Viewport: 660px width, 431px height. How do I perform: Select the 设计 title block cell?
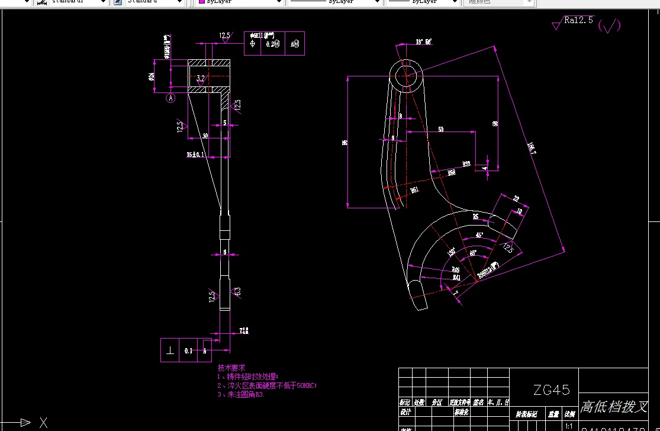pos(405,411)
